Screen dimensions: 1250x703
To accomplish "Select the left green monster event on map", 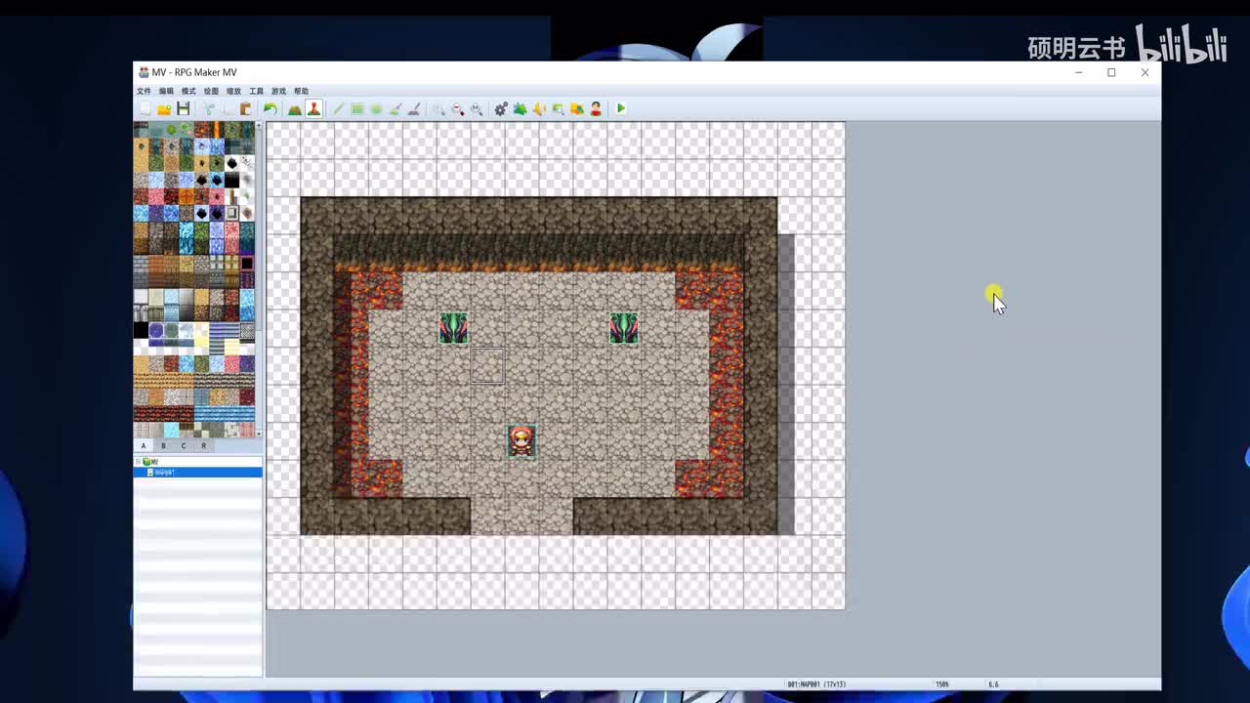I will (x=453, y=328).
